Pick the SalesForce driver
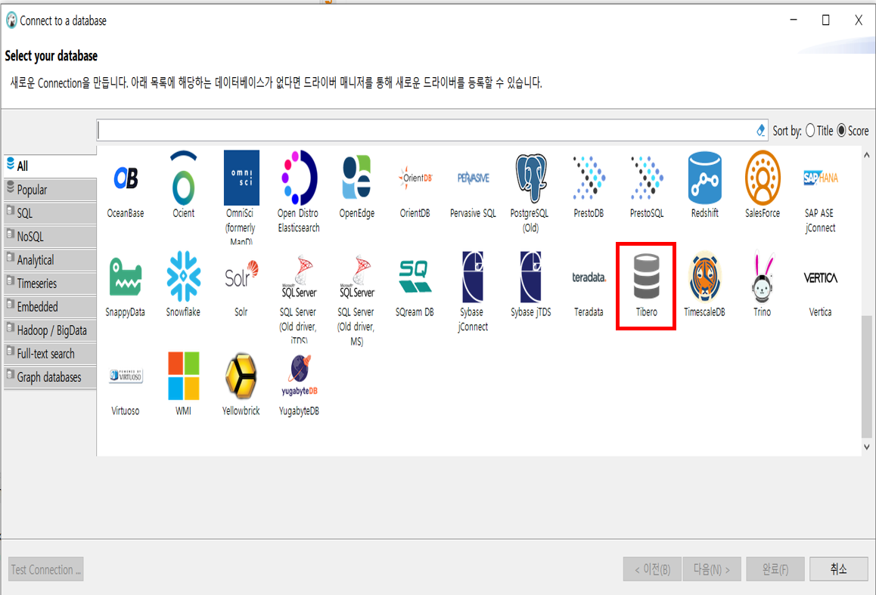Viewport: 876px width, 595px height. pos(763,178)
